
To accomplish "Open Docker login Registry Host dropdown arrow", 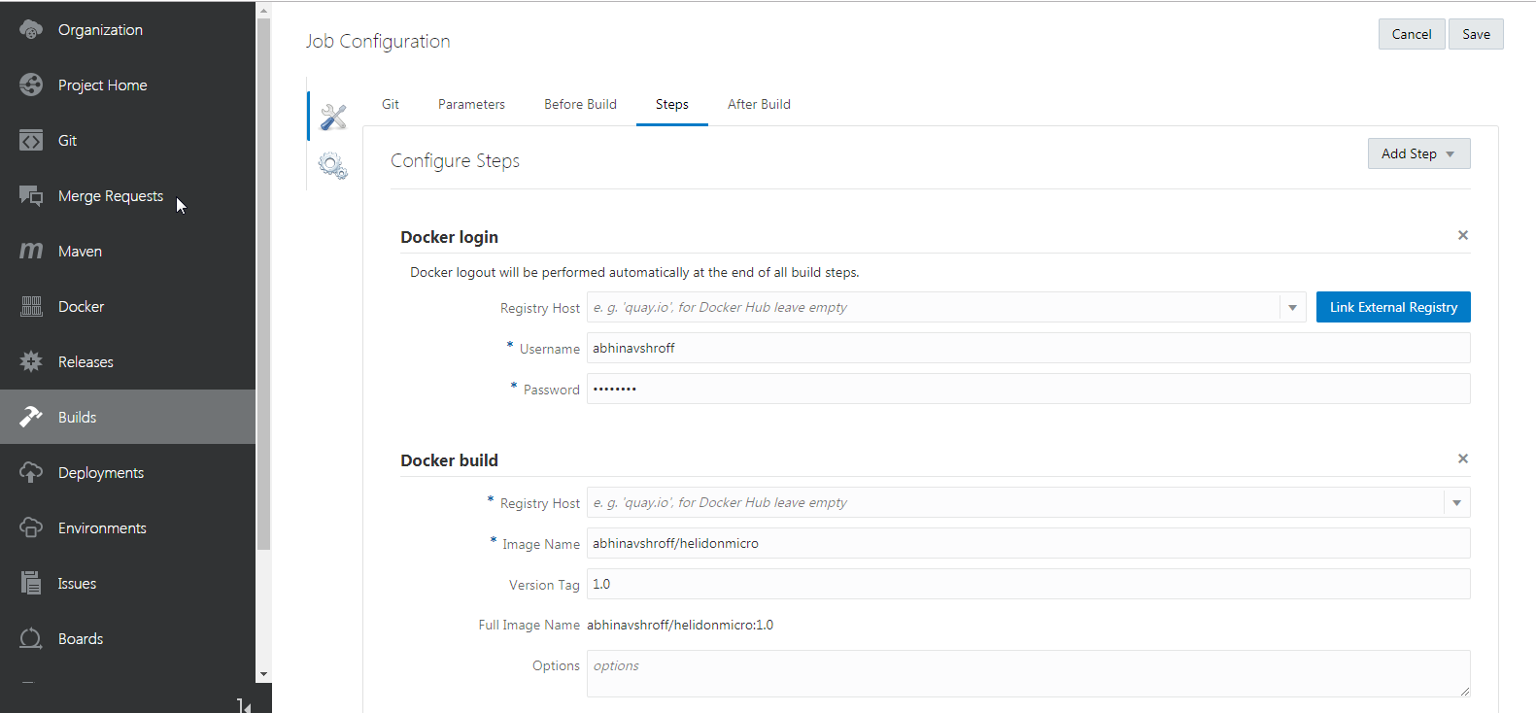I will coord(1292,308).
